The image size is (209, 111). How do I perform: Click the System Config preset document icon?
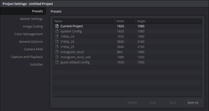click(57, 31)
